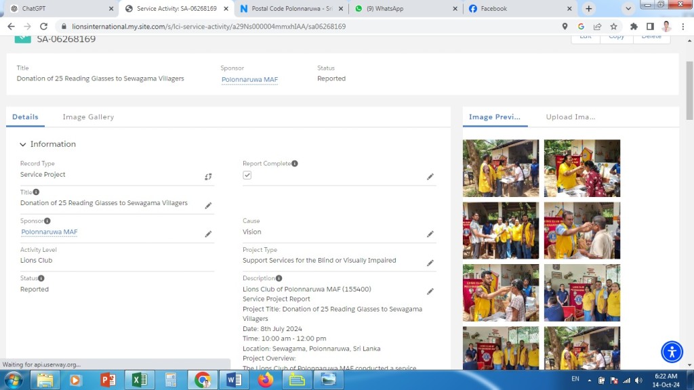Open the Polonnaruwa MAF link under Sponsor info label
The height and width of the screenshot is (390, 694).
click(x=49, y=232)
